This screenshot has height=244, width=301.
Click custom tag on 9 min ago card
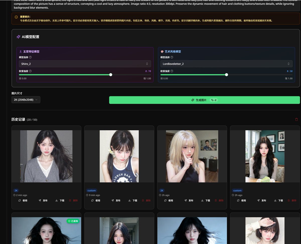point(92,191)
